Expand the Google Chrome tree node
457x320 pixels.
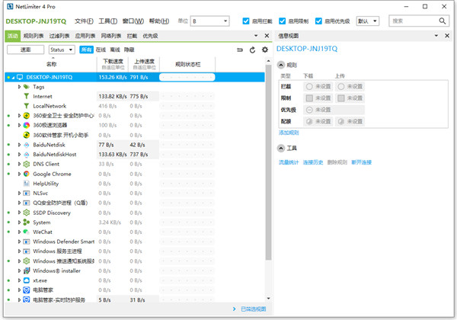(19, 174)
